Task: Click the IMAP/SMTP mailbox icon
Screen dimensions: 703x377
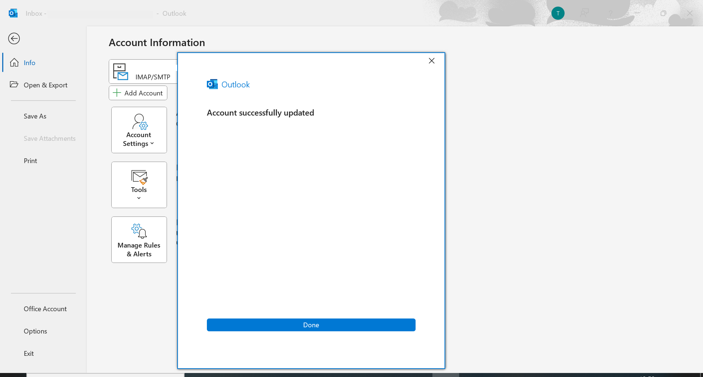Action: [x=120, y=72]
